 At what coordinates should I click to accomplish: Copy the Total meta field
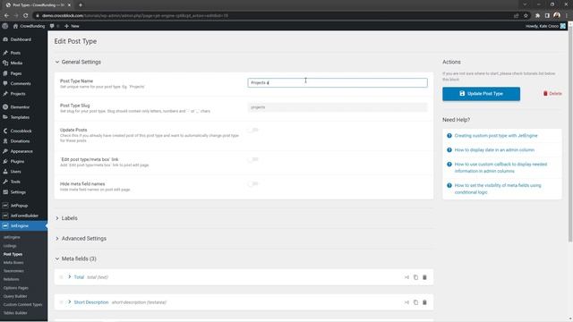point(415,277)
